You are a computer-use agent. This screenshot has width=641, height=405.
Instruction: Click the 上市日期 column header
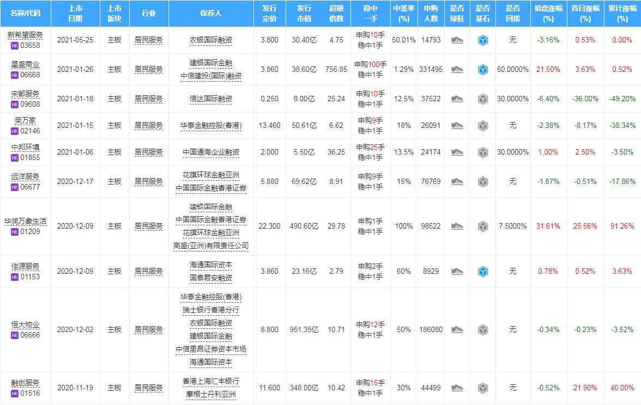pyautogui.click(x=76, y=14)
